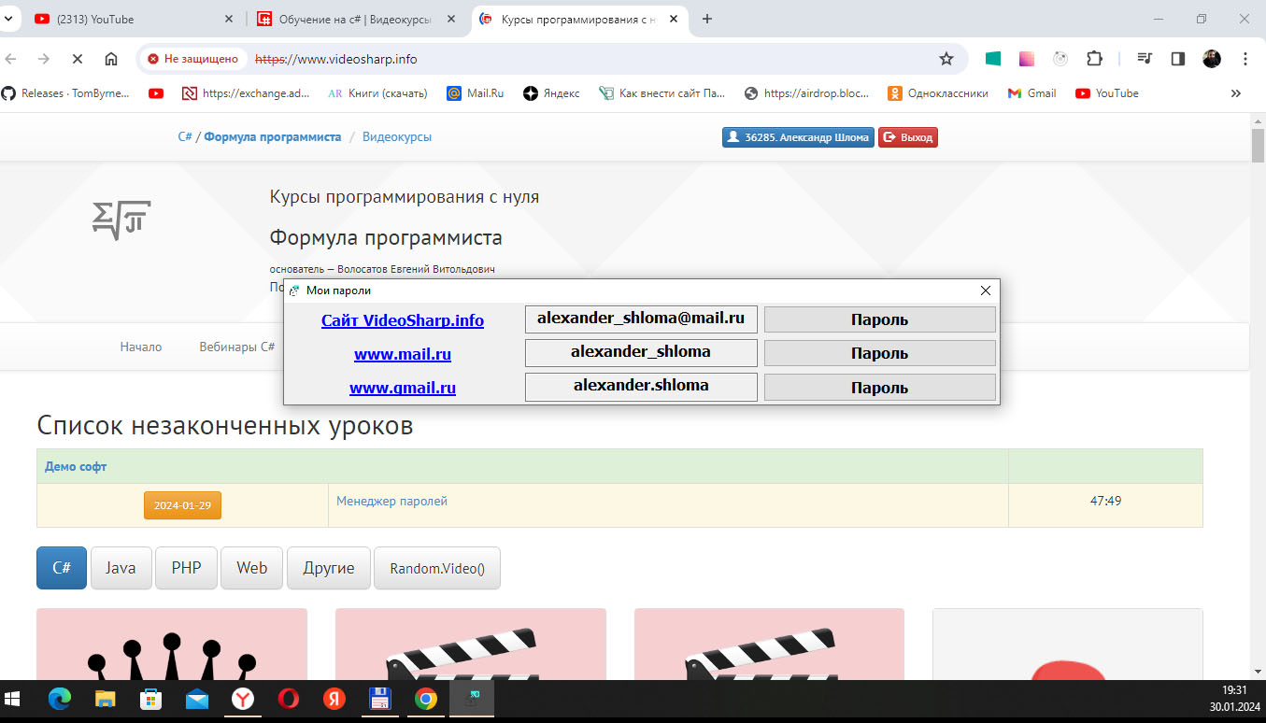Go to Chrome home page icon
The width and height of the screenshot is (1266, 723).
[111, 59]
